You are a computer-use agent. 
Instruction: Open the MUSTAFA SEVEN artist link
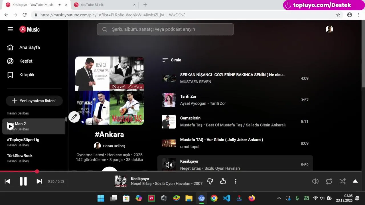click(x=196, y=82)
